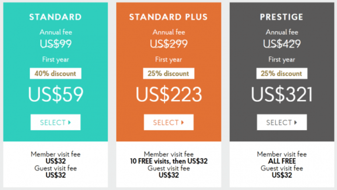Click the ALL FREE member visit text
Screen dimensions: 337x190
[282, 161]
